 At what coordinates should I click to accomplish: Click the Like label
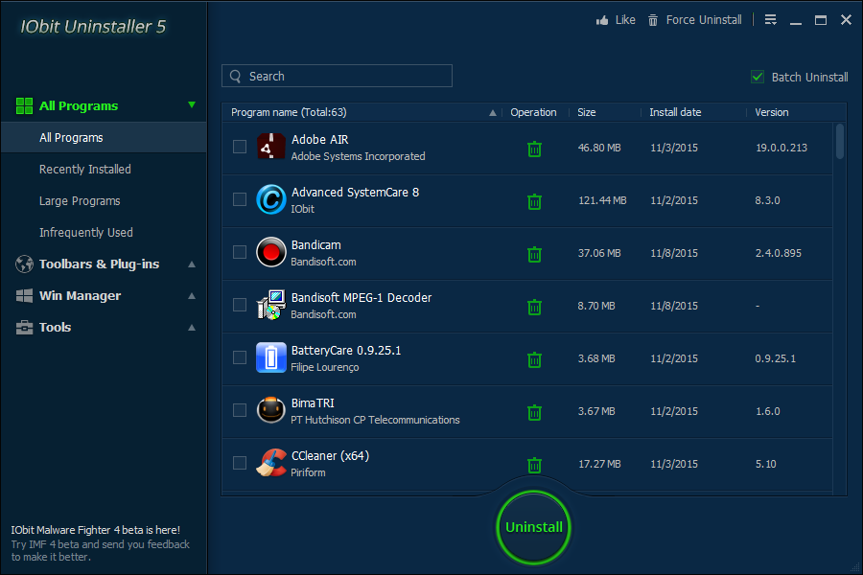pyautogui.click(x=625, y=20)
